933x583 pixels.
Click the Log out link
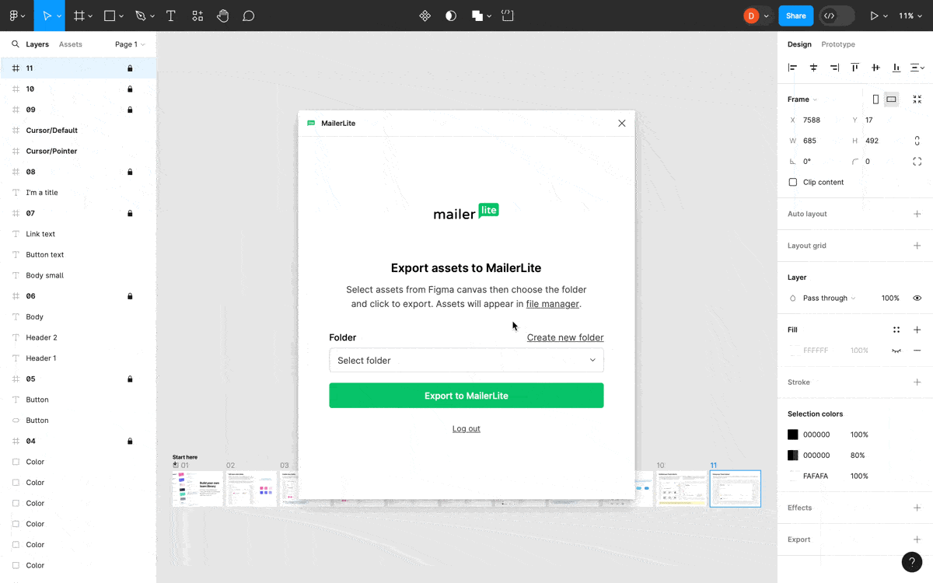click(x=466, y=428)
